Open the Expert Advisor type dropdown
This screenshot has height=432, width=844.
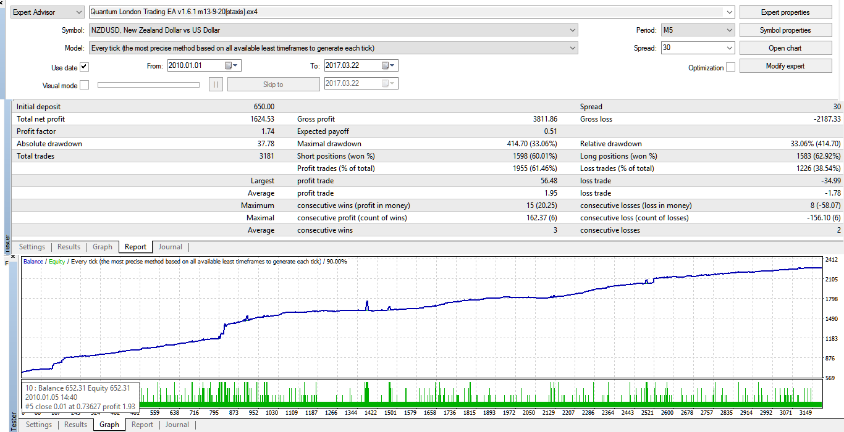point(48,12)
